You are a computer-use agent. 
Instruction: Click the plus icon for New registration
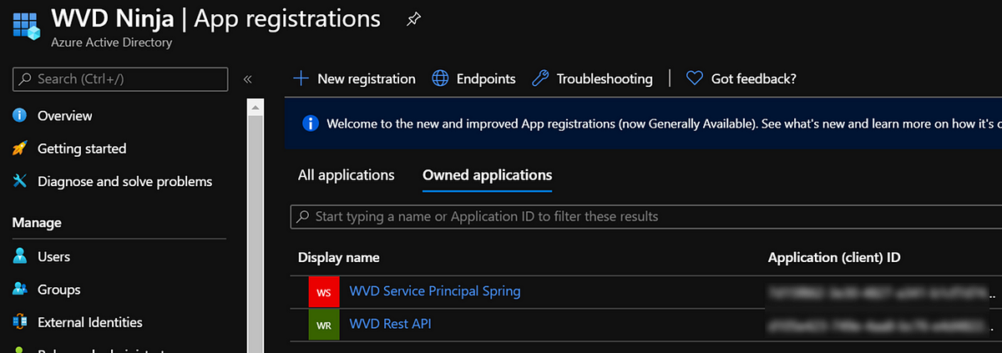point(301,78)
